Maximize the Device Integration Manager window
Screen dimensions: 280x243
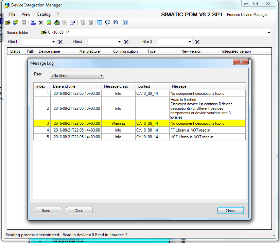(x=256, y=4)
